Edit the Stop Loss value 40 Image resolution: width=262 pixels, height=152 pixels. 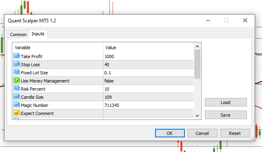tap(149, 65)
